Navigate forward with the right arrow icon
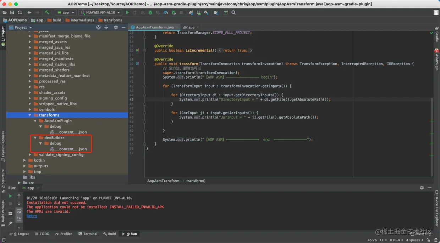 37,12
